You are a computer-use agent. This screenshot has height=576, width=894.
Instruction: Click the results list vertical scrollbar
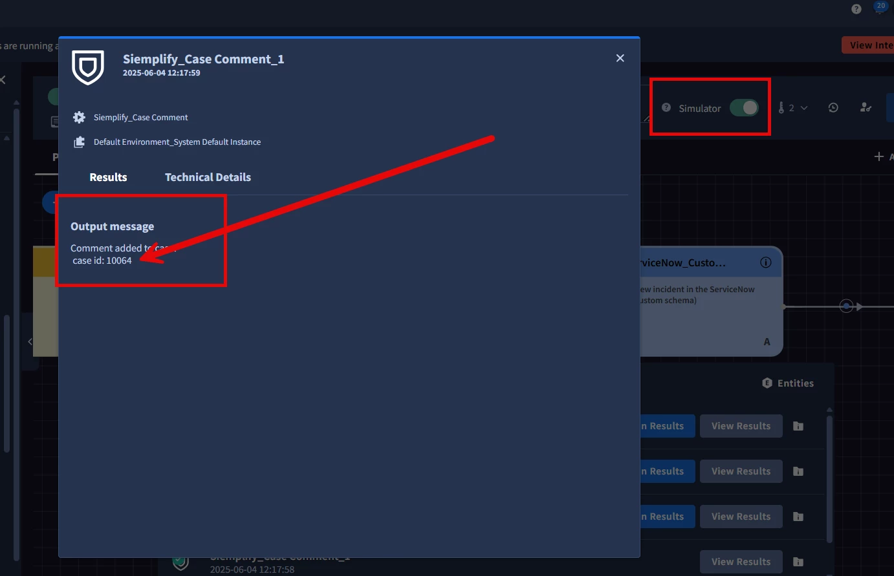click(829, 478)
